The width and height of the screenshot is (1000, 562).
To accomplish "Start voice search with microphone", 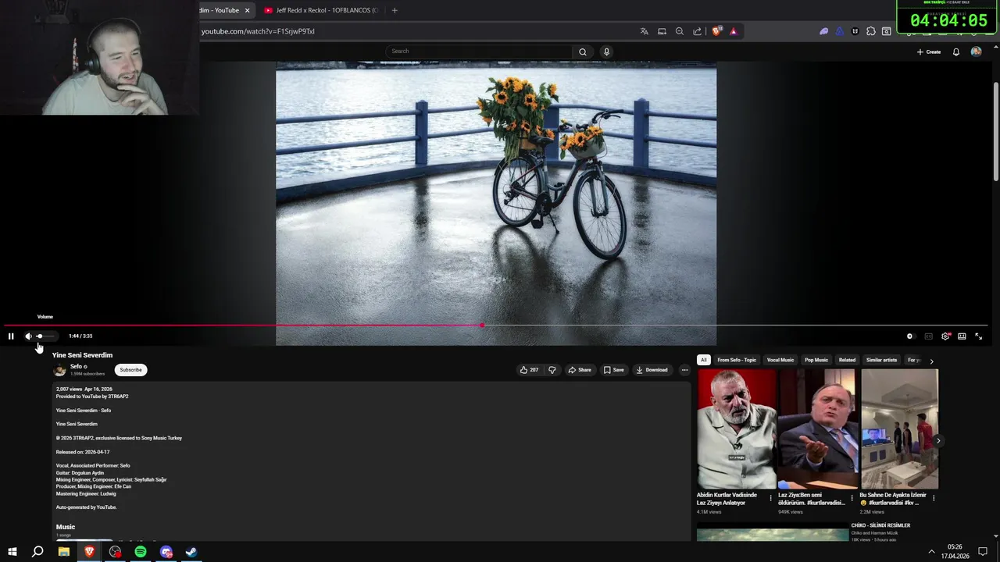I will pyautogui.click(x=606, y=52).
